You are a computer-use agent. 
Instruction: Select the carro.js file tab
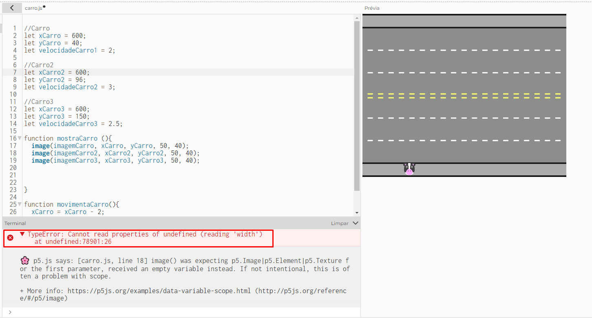tap(33, 8)
